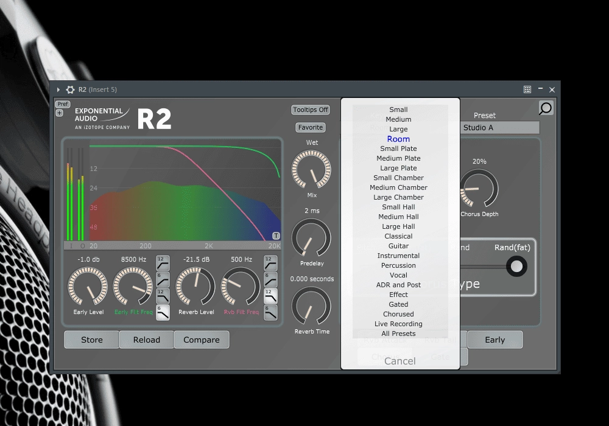Switch to the Early tab
609x426 pixels.
(495, 340)
